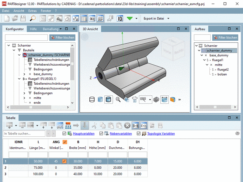243x182 pixels.
Task: Toggle the Nebenvariablen checkbox
Action: [x=101, y=134]
